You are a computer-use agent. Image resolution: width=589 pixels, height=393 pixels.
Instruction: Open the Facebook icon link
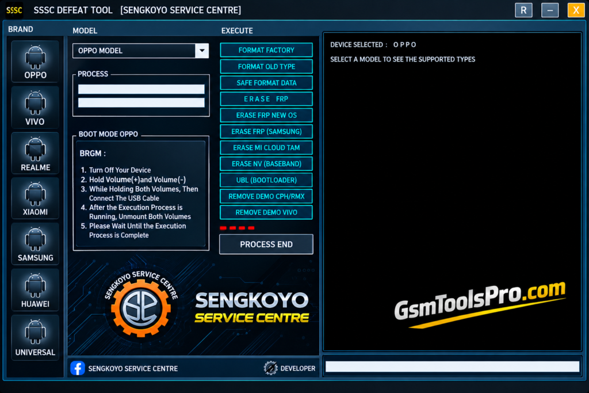point(78,368)
